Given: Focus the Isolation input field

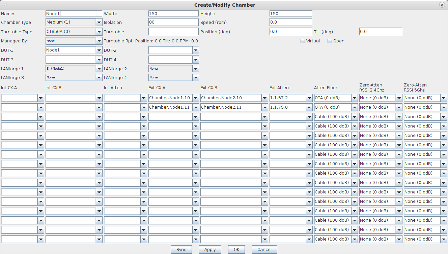Looking at the screenshot, I should (x=173, y=22).
